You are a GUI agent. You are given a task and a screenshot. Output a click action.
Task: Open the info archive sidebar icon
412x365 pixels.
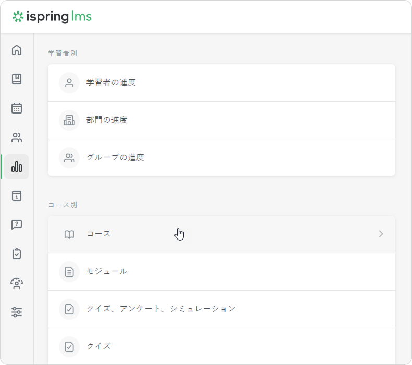click(x=17, y=196)
